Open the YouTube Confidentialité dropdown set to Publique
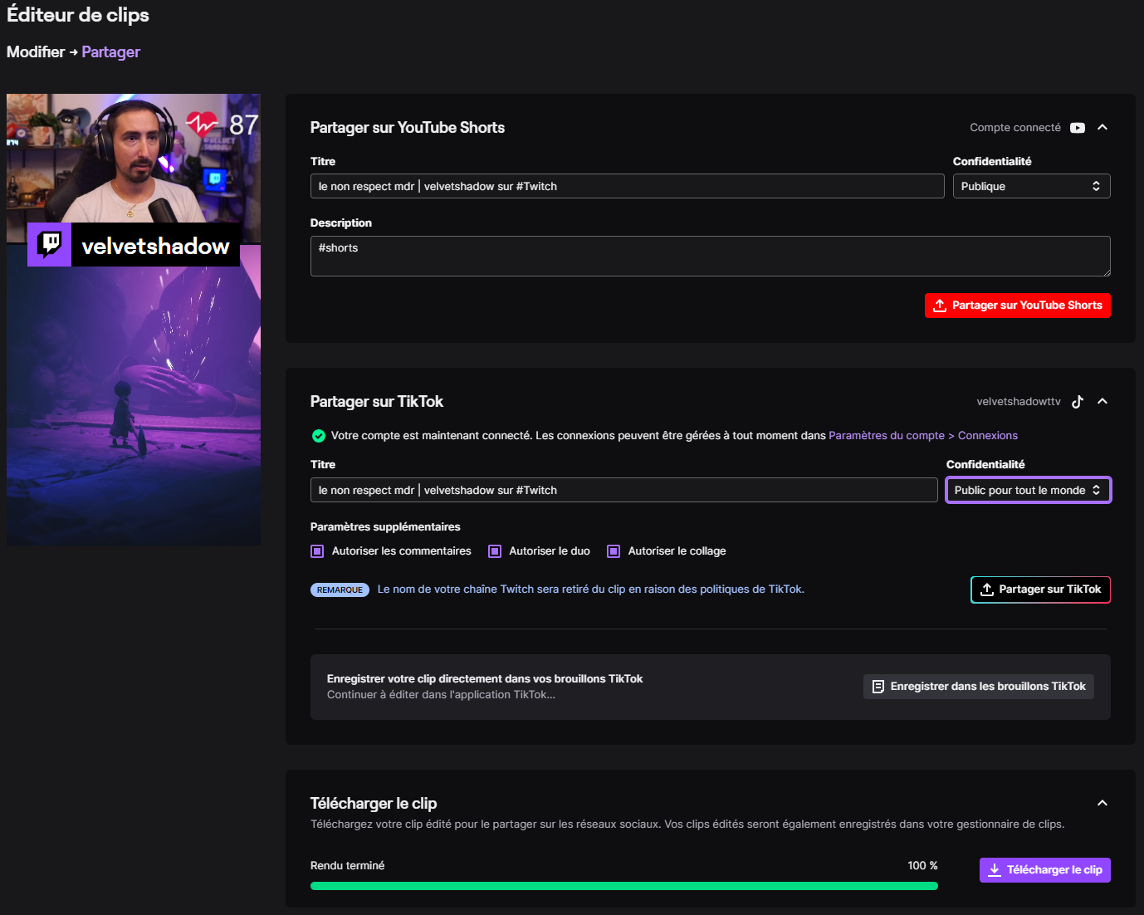Image resolution: width=1144 pixels, height=915 pixels. (1031, 186)
